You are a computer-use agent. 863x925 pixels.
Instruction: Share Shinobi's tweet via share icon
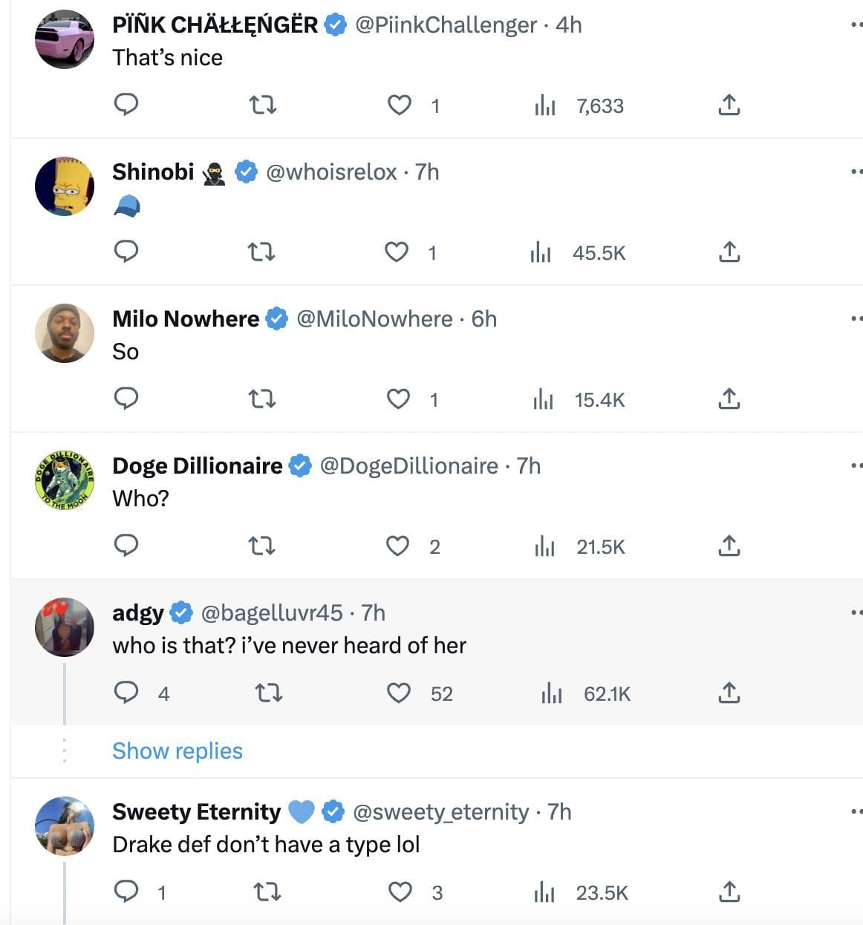[x=729, y=252]
